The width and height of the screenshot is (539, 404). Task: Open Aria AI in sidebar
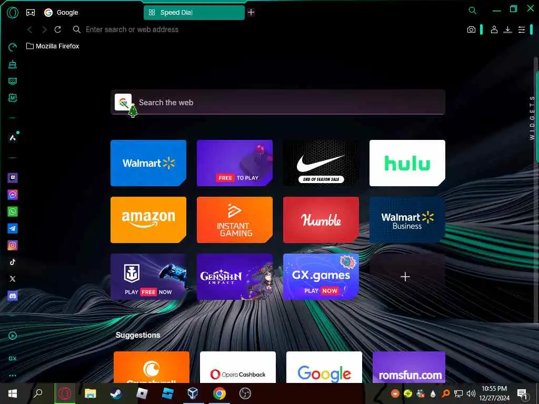click(13, 138)
